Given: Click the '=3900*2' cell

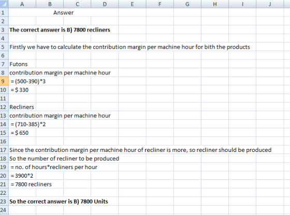Looking at the screenshot, I should click(22, 176).
